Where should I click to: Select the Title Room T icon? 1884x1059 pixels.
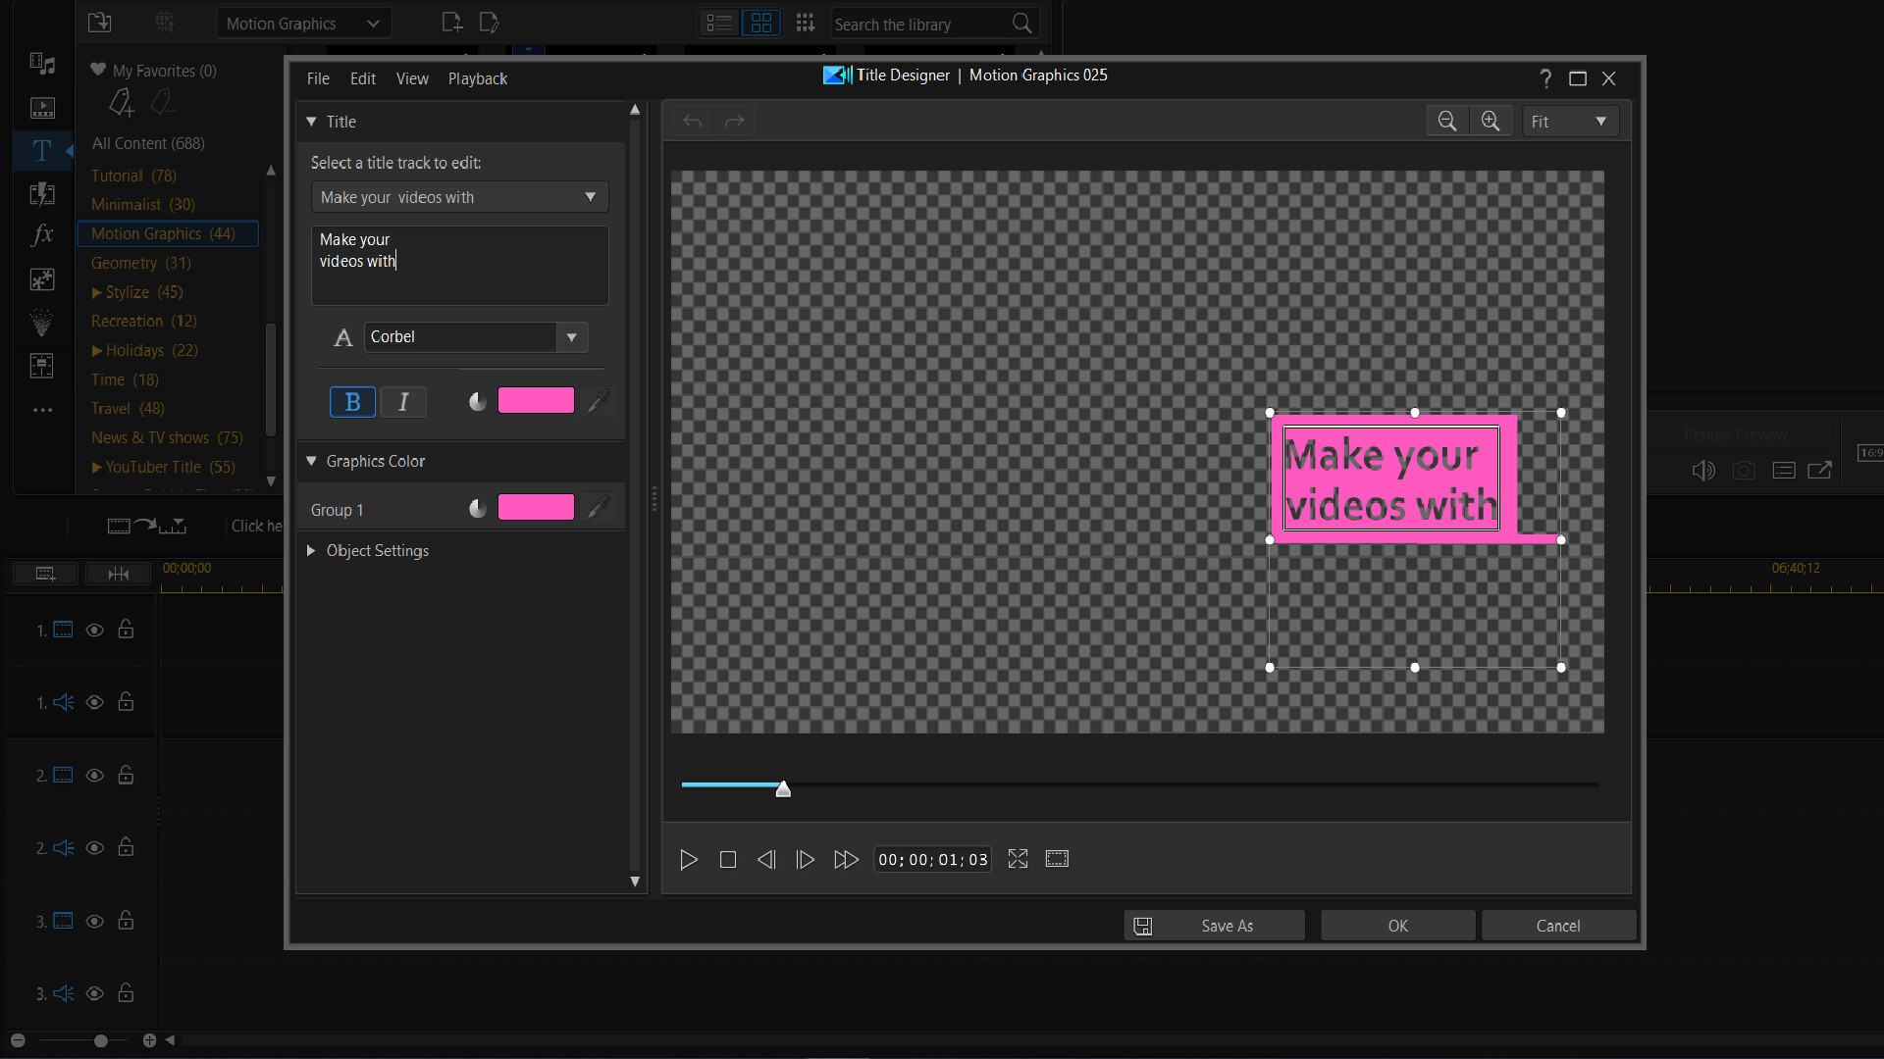pyautogui.click(x=42, y=151)
